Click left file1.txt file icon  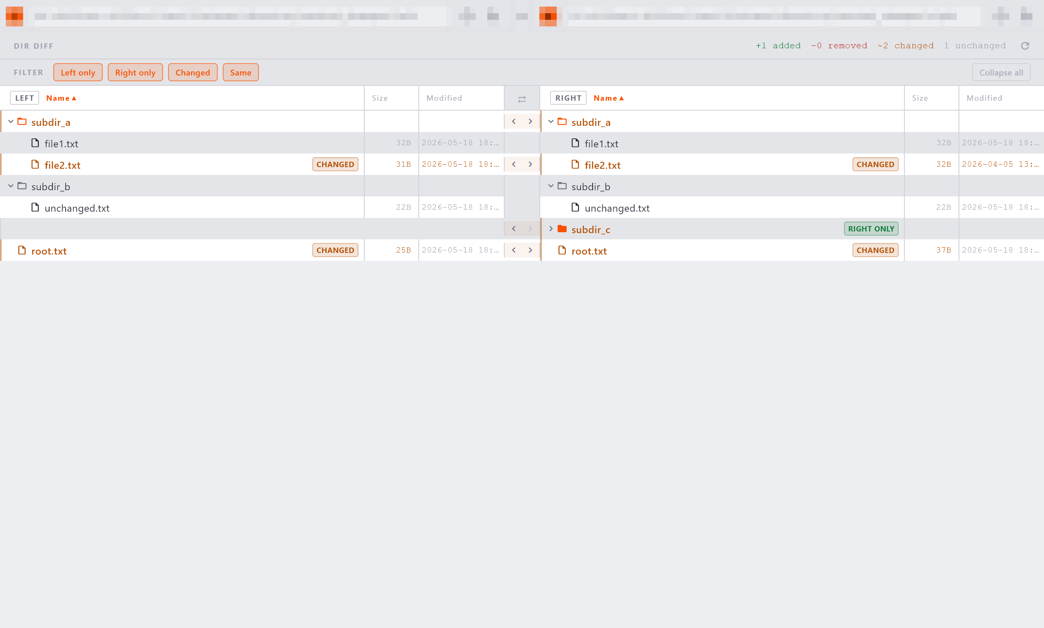[35, 143]
